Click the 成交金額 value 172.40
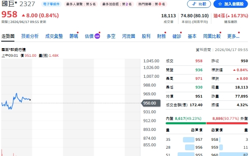This screenshot has height=156, width=250. [x=196, y=105]
